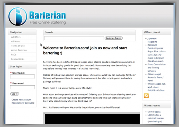This screenshot has height=127, width=179.
Task: Open All Offers in navigation
Action: (x=16, y=37)
